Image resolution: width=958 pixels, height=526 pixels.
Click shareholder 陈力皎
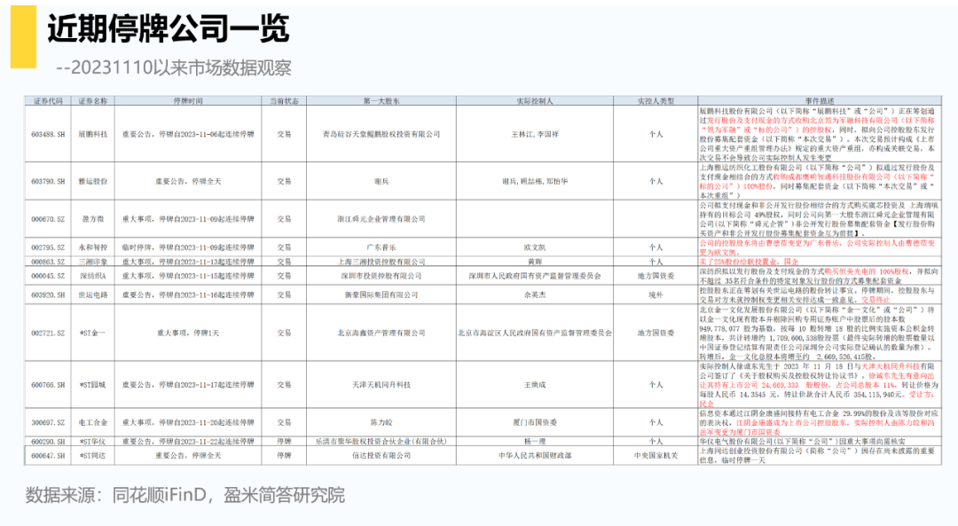[381, 422]
